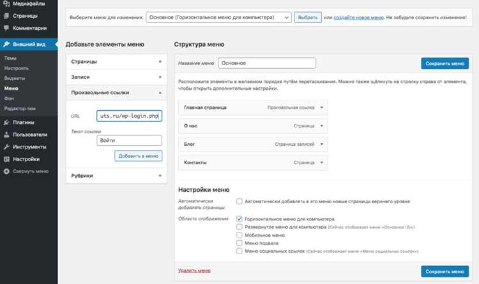Click Свернуть меню text
This screenshot has height=284, width=479.
tap(31, 171)
